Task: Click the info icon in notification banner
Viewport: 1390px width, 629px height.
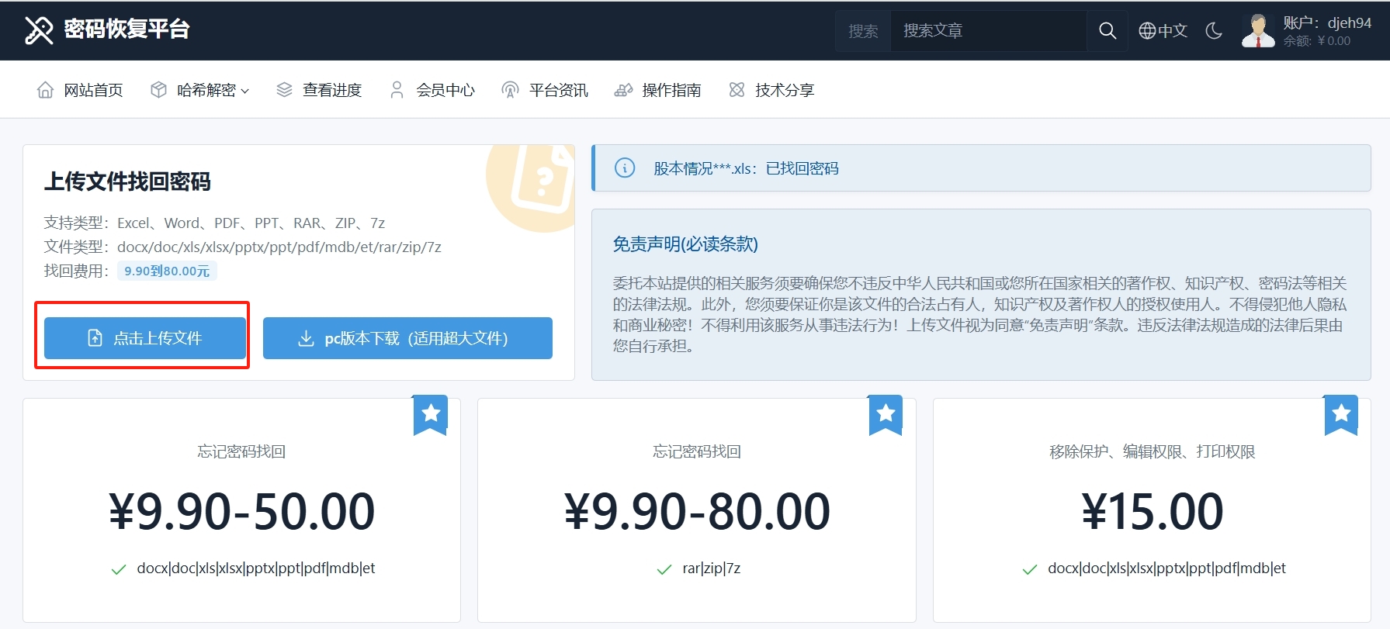Action: [x=625, y=168]
